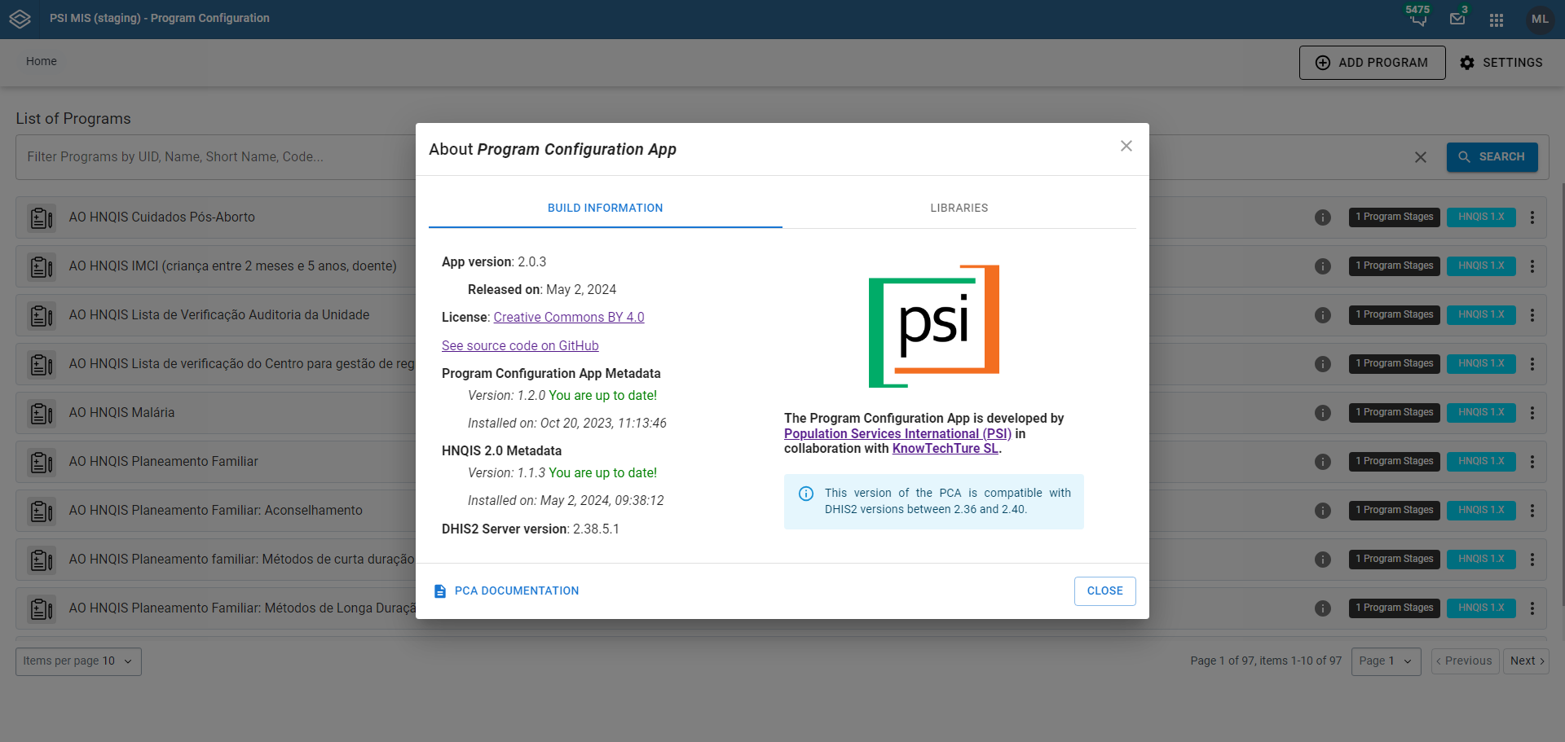Image resolution: width=1565 pixels, height=742 pixels.
Task: Click the PCA Documentation document icon
Action: [x=441, y=591]
